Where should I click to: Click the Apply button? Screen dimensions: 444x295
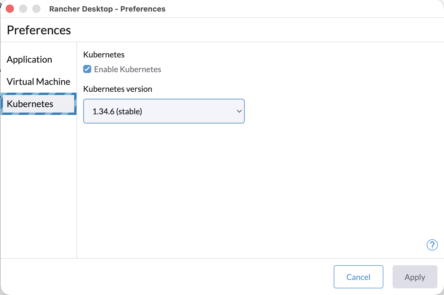415,277
